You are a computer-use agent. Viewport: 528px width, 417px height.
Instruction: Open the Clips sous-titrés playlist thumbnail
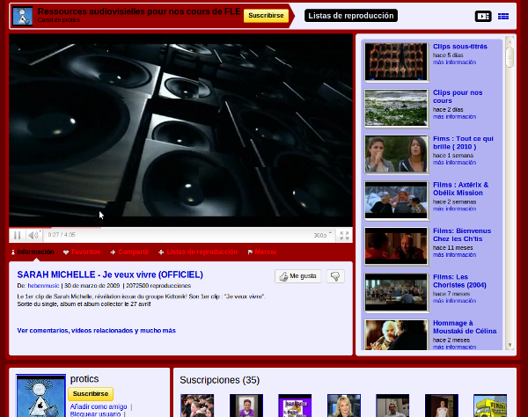coord(396,62)
